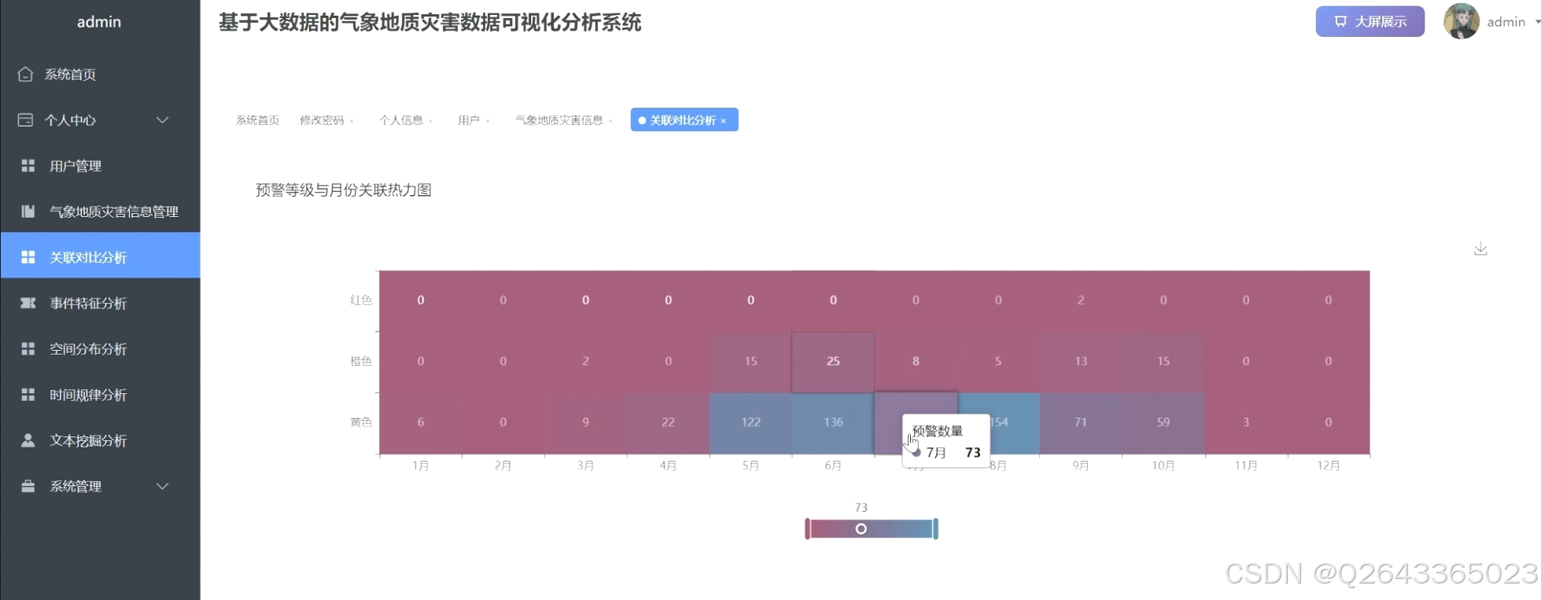
Task: Click the 黄色 9月 cell showing 71
Action: coord(1081,422)
